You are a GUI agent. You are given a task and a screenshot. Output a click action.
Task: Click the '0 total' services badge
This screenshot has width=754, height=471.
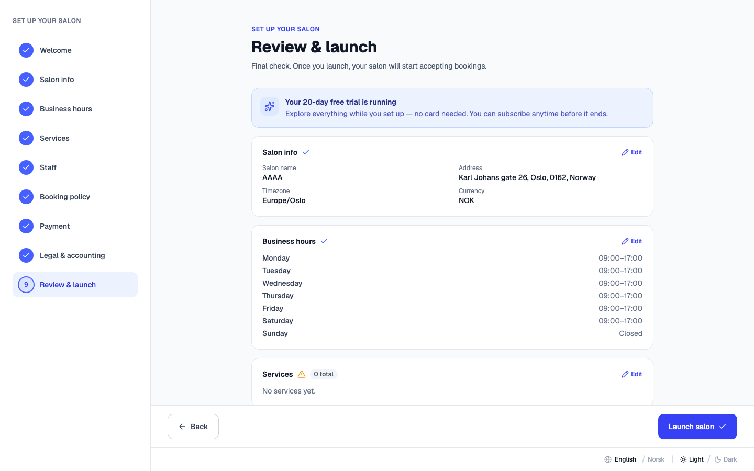[324, 374]
